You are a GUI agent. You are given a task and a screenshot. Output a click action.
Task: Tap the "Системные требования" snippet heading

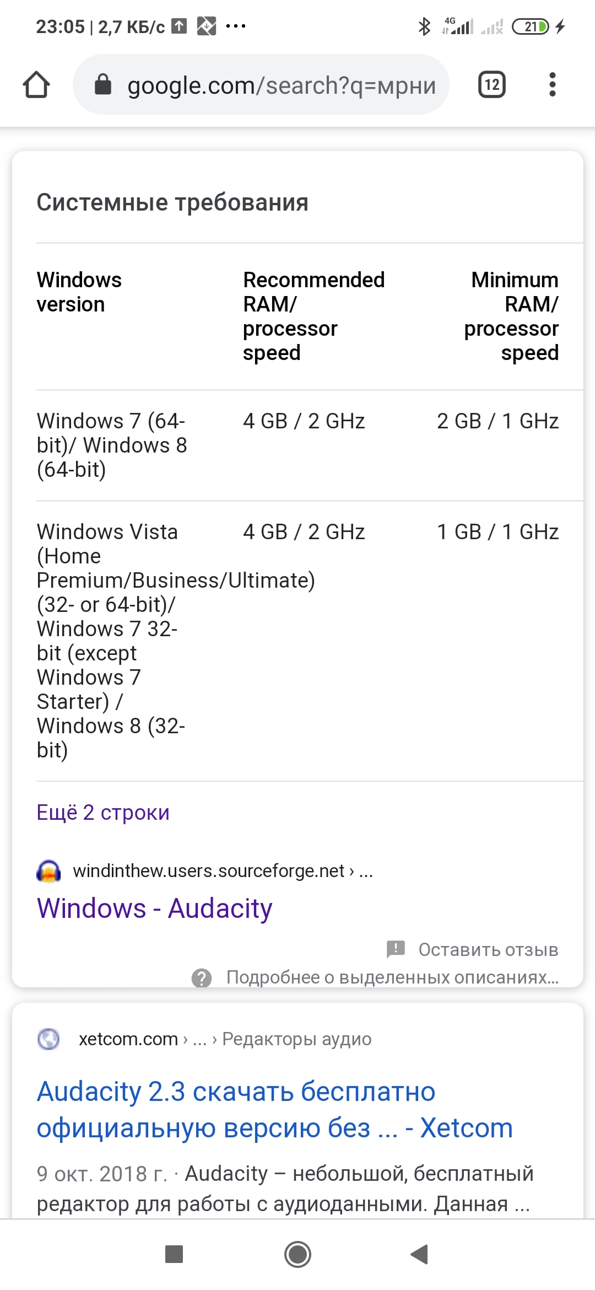(x=172, y=202)
